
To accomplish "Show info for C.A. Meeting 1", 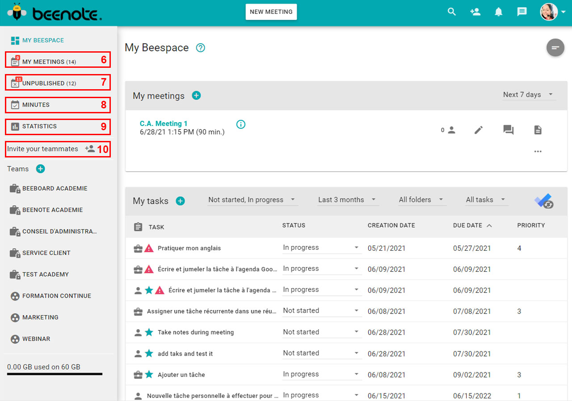I will click(241, 124).
